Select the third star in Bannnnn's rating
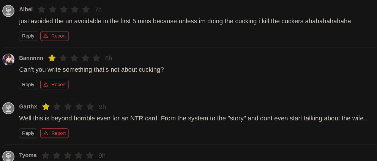Screen dimensions: 377x161 (x=74, y=58)
